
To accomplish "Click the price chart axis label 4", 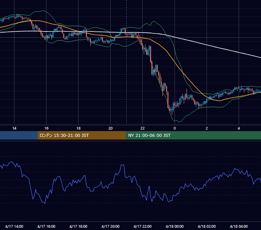I will coord(239,128).
